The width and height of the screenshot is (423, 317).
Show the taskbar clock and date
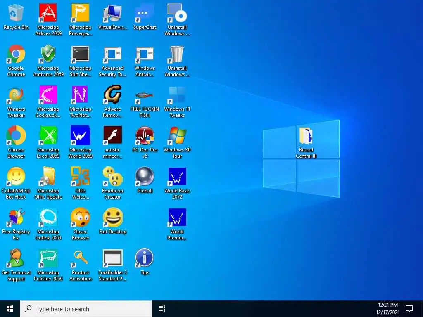tap(387, 309)
